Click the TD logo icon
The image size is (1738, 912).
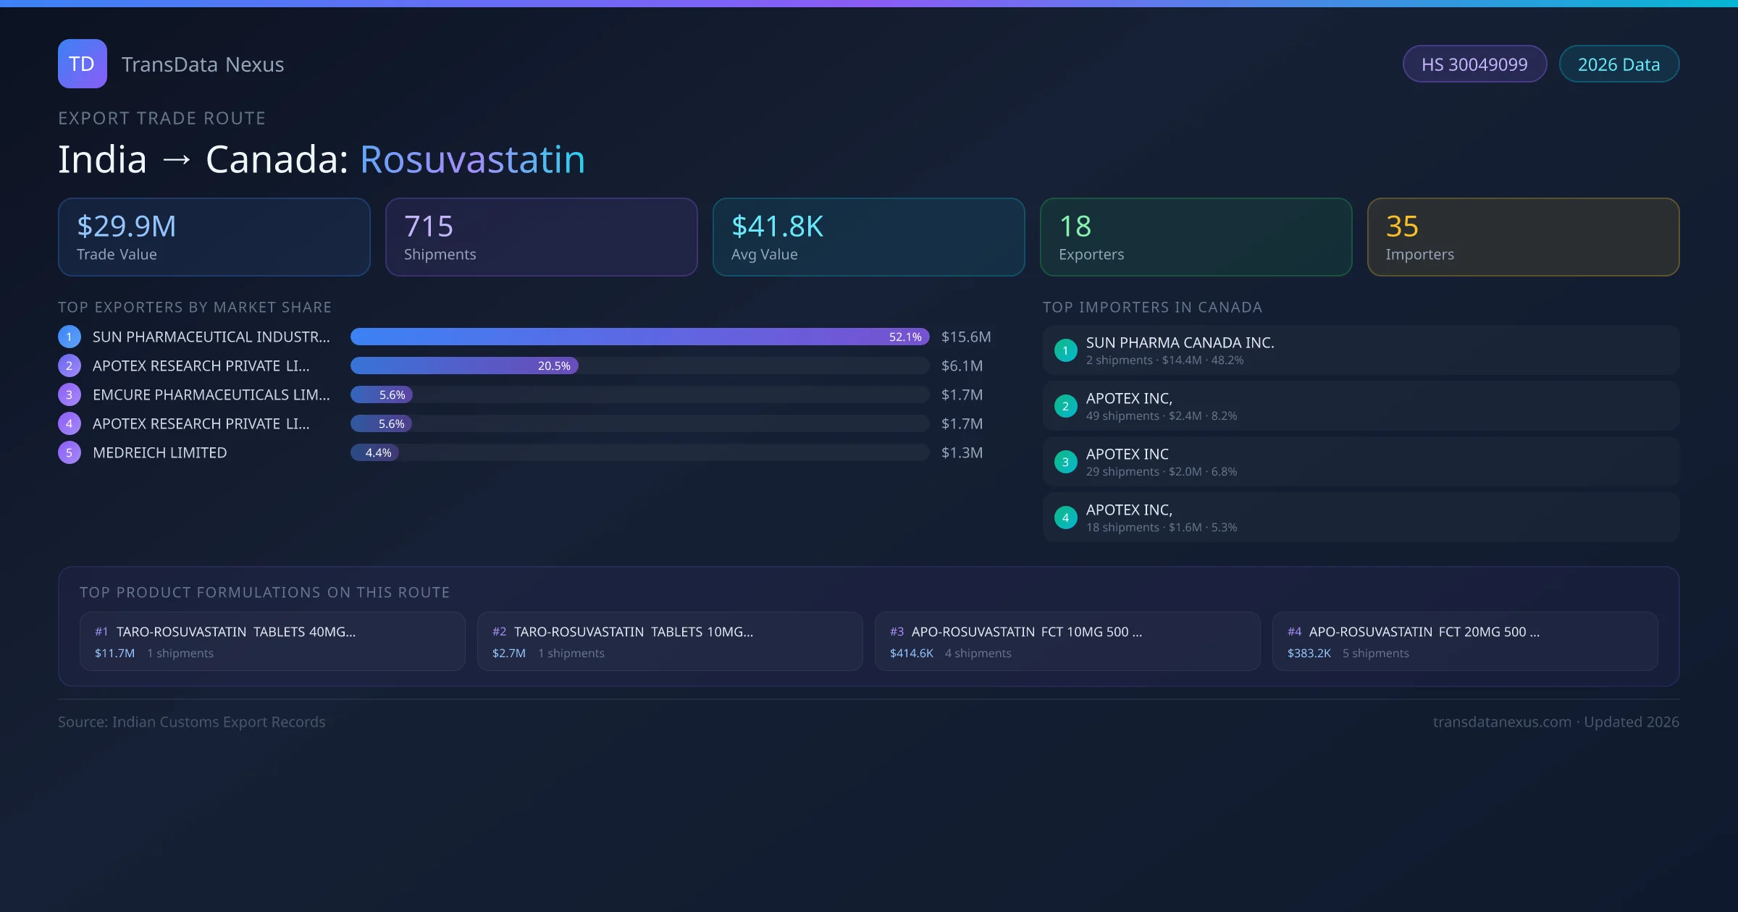82,64
